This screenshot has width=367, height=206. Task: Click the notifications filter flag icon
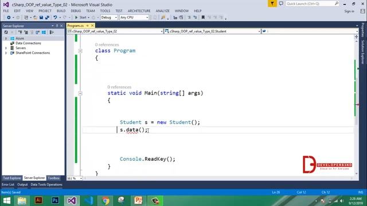pos(272,3)
